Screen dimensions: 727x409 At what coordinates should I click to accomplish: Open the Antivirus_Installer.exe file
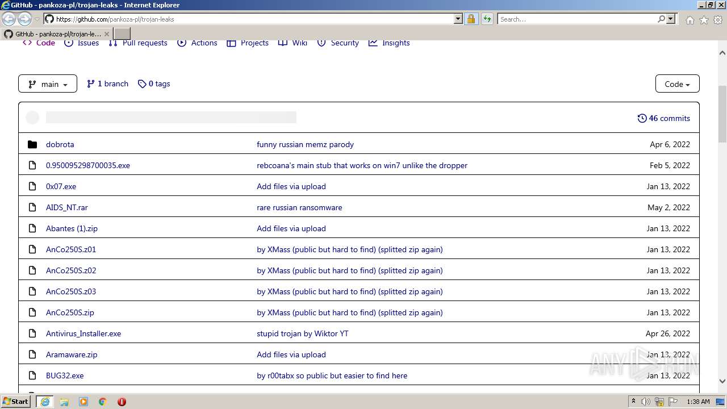tap(83, 333)
